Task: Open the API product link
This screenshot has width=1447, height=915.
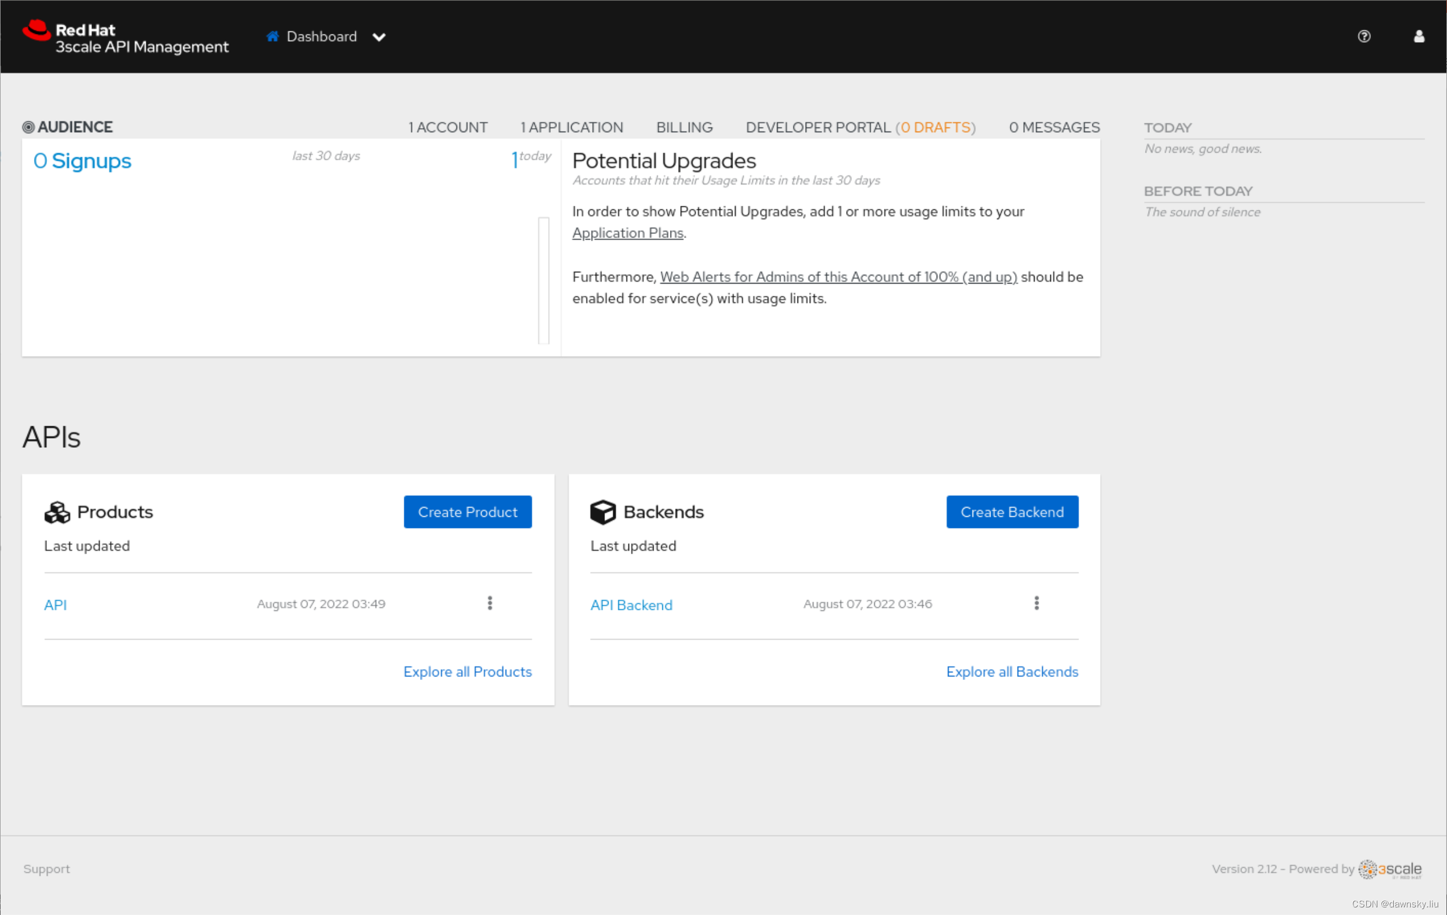Action: point(55,605)
